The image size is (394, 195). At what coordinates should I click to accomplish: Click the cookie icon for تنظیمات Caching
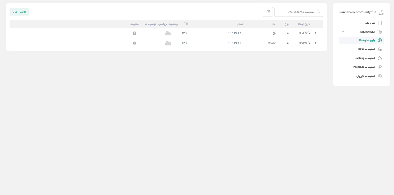380,58
